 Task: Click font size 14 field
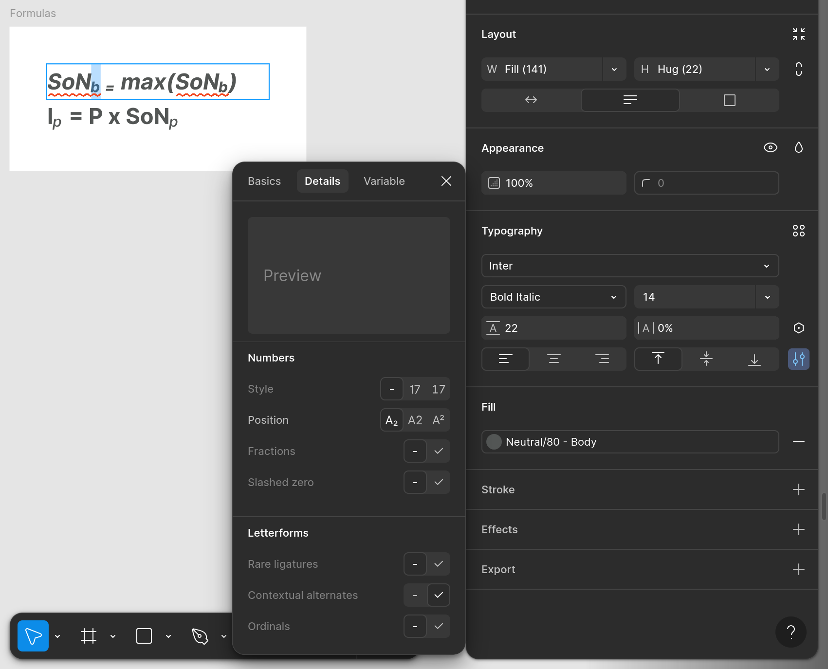pyautogui.click(x=695, y=297)
